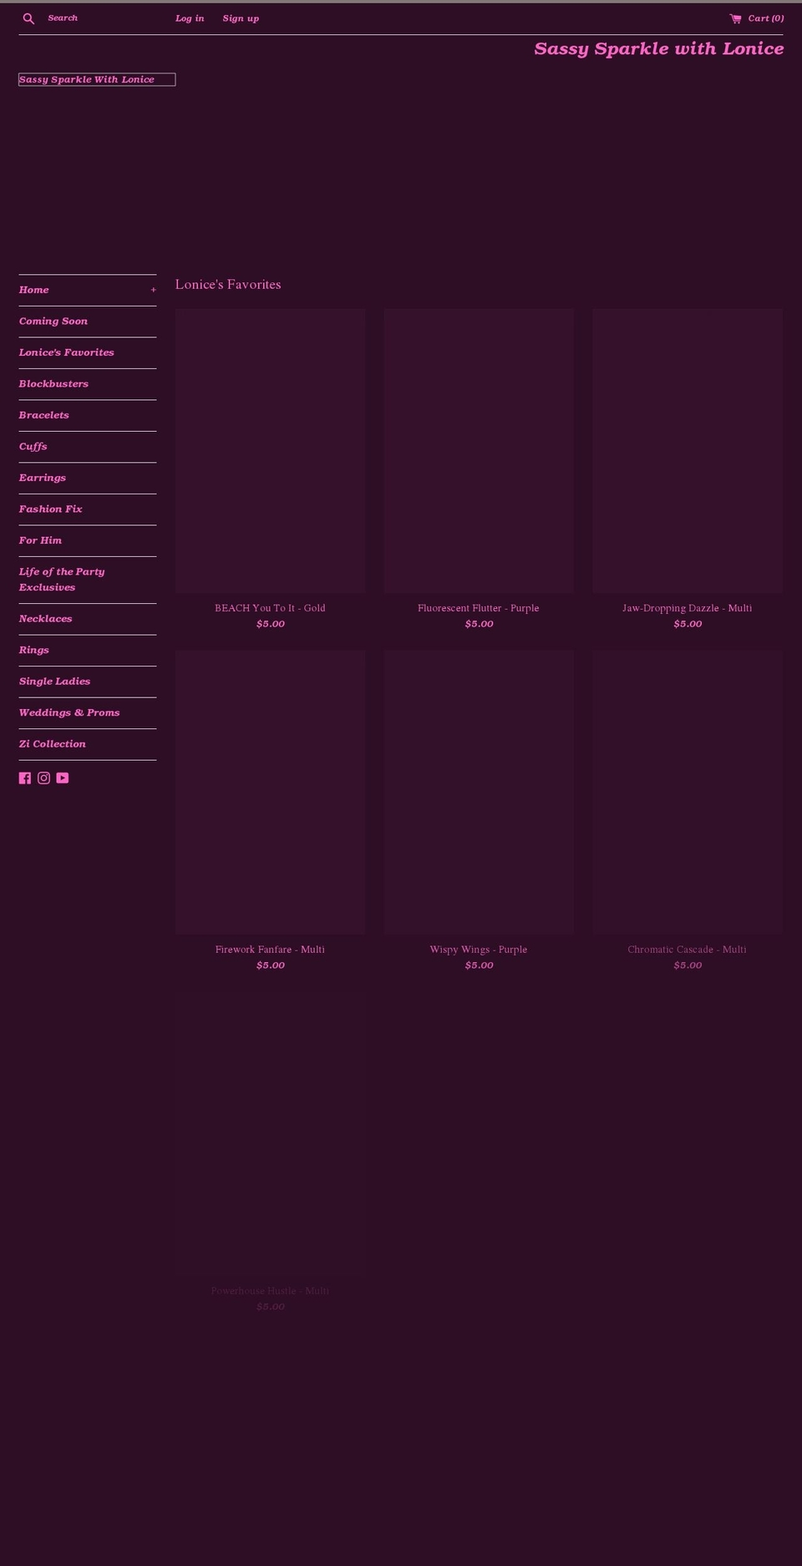This screenshot has width=802, height=1566.
Task: Click Powerhouse Hustle - Multi title
Action: (x=270, y=1291)
